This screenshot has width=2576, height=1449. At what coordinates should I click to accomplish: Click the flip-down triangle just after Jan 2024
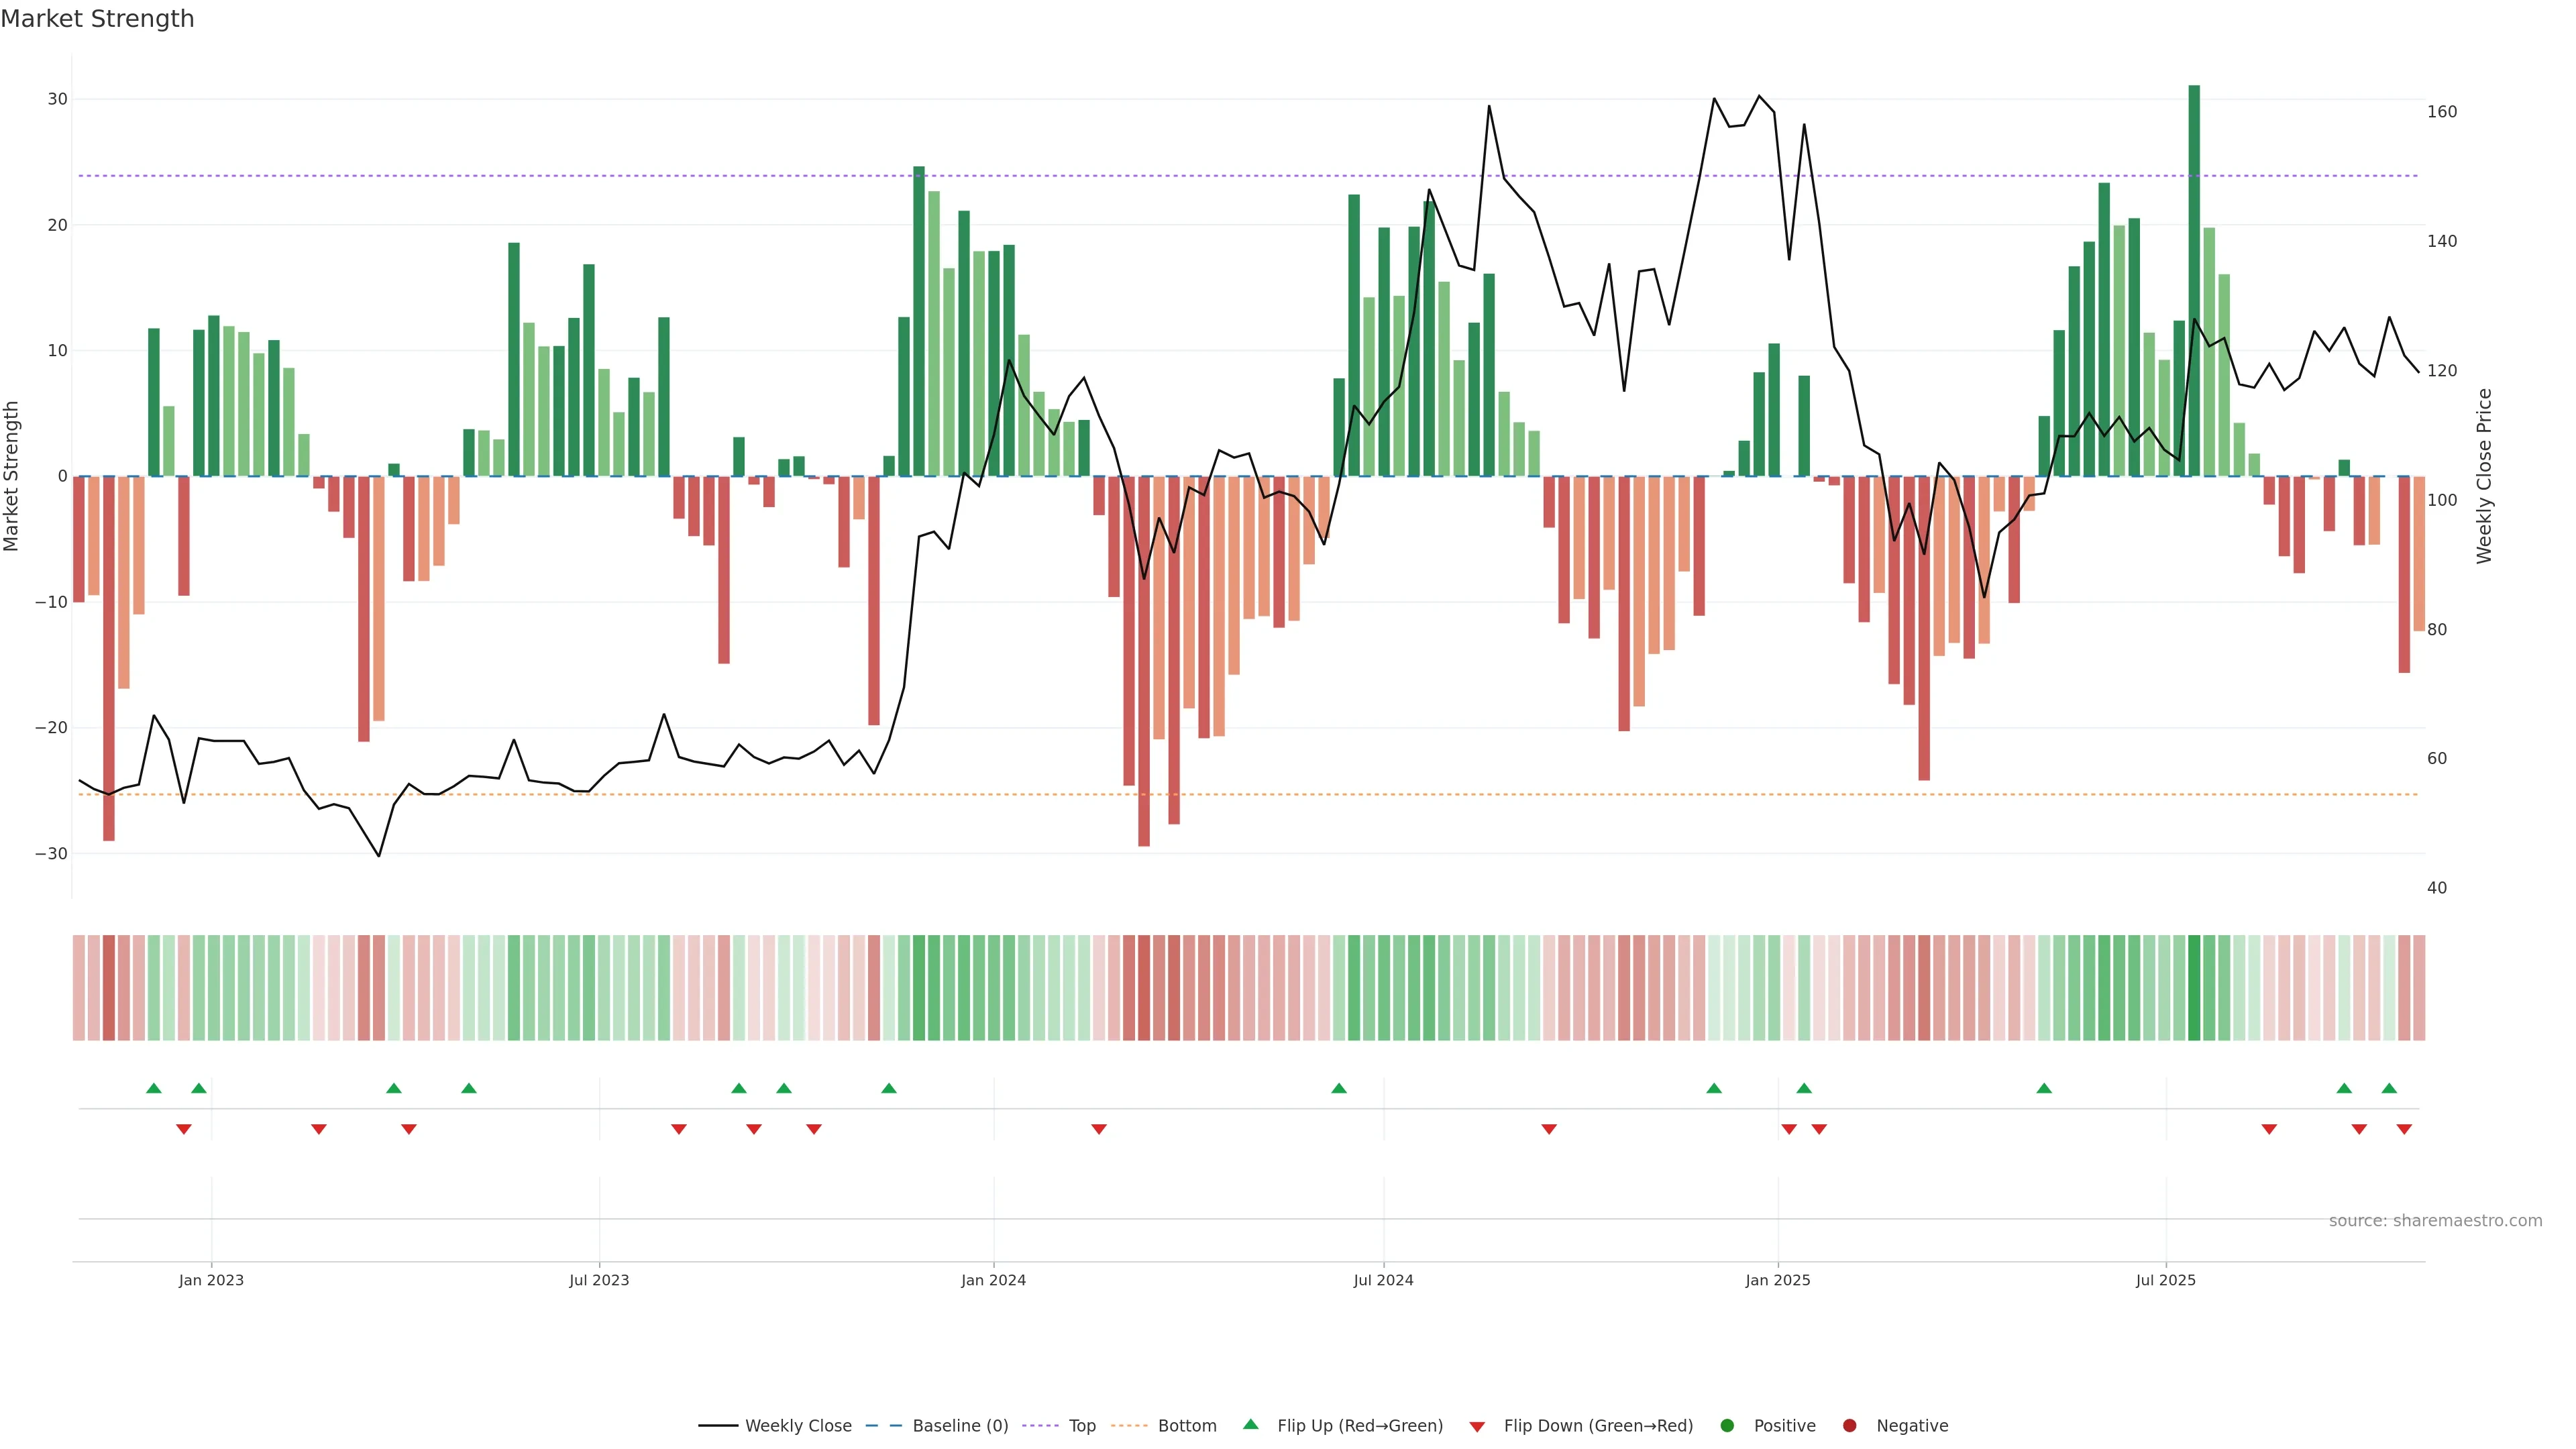(1099, 1129)
